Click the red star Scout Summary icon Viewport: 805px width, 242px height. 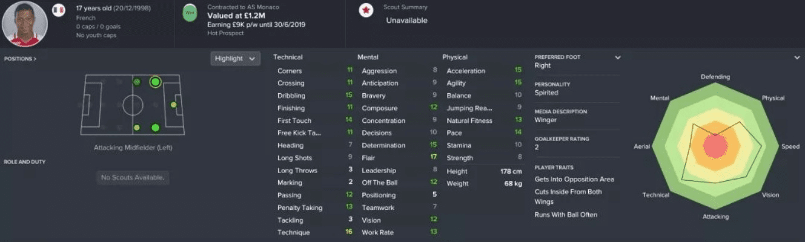coord(366,12)
